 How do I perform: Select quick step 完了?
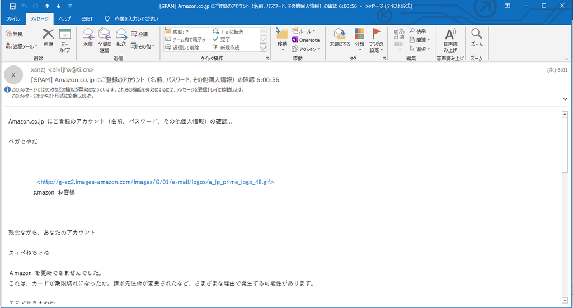pos(235,40)
